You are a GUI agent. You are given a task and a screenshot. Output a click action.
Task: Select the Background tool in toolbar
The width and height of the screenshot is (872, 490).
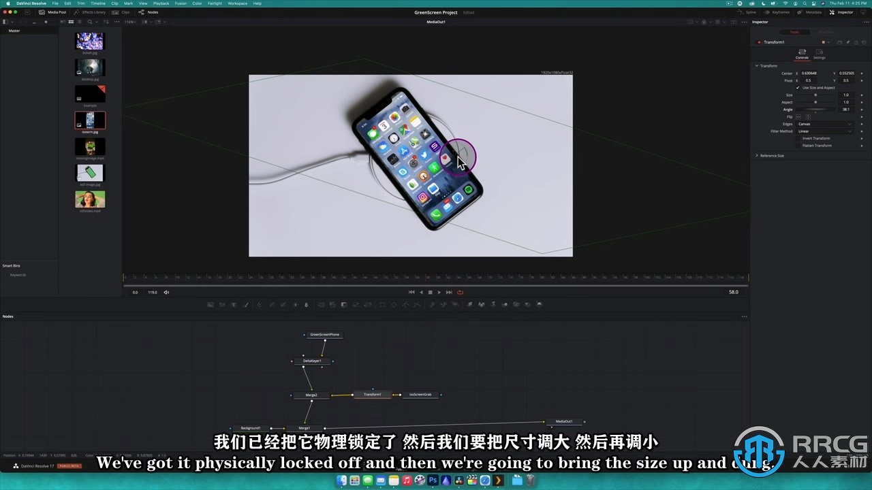211,304
